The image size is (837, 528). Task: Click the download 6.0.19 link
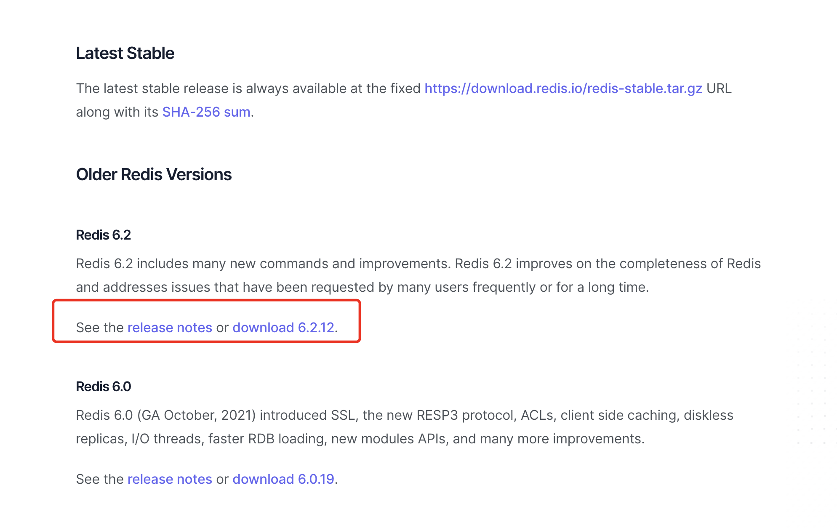(x=283, y=479)
